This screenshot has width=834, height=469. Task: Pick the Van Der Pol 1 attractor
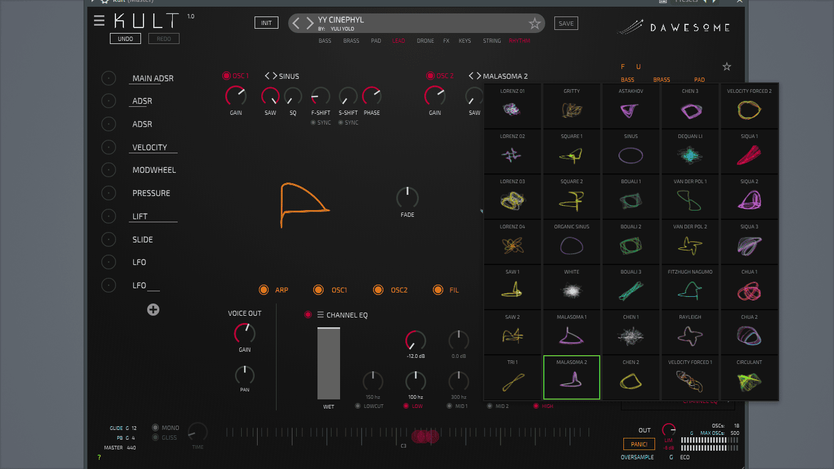point(690,196)
